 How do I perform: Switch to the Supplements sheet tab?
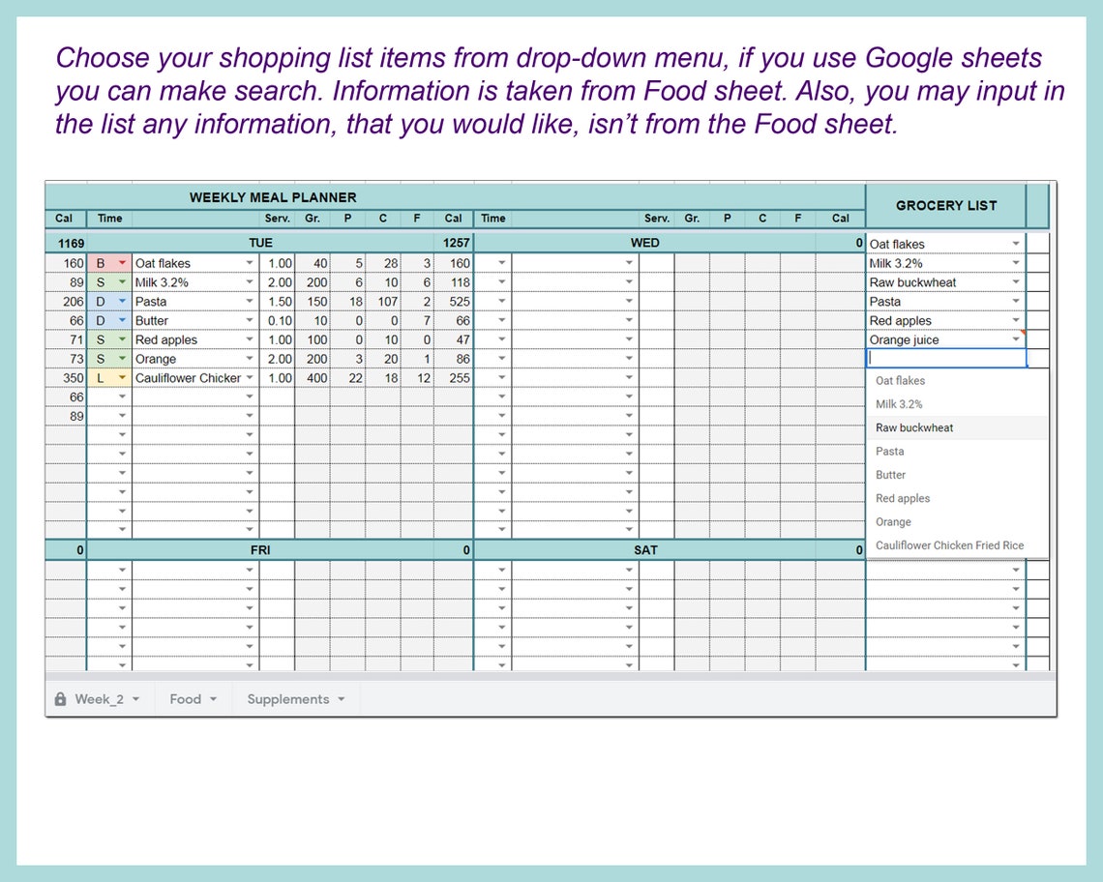pos(295,699)
